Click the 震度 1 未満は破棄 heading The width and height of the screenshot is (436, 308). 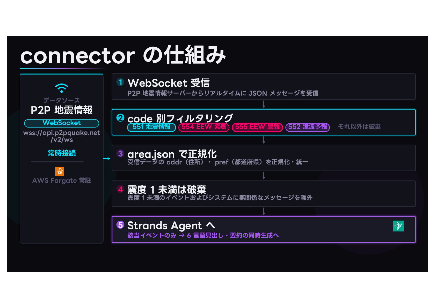click(167, 190)
